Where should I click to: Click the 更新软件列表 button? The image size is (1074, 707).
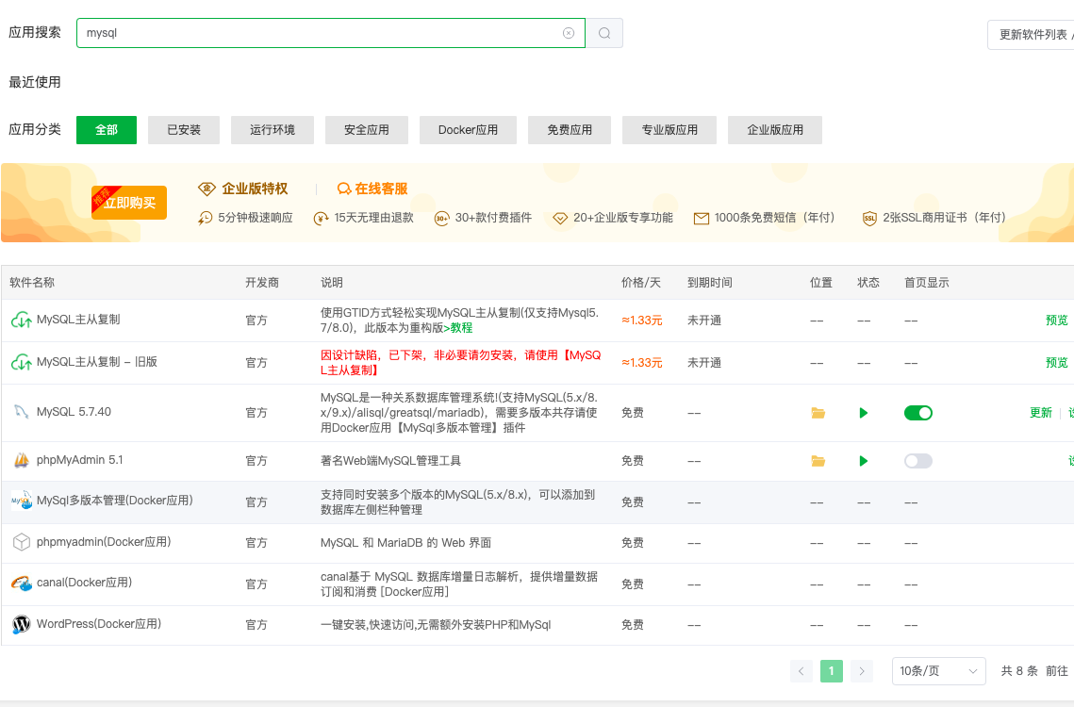pyautogui.click(x=1032, y=35)
